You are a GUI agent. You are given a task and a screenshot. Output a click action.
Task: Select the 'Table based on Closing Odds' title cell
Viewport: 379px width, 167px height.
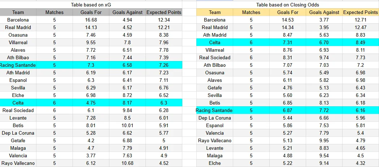click(x=288, y=5)
